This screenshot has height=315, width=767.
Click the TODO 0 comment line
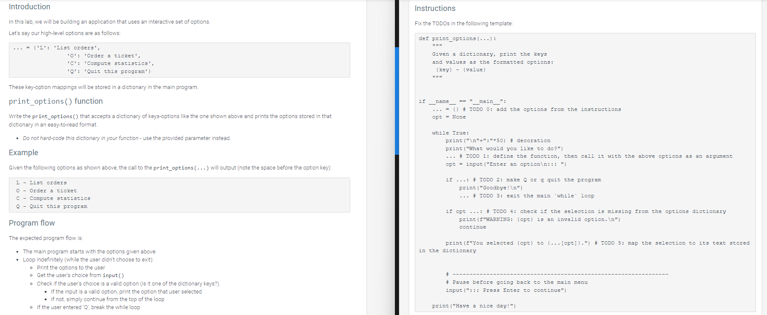point(527,109)
